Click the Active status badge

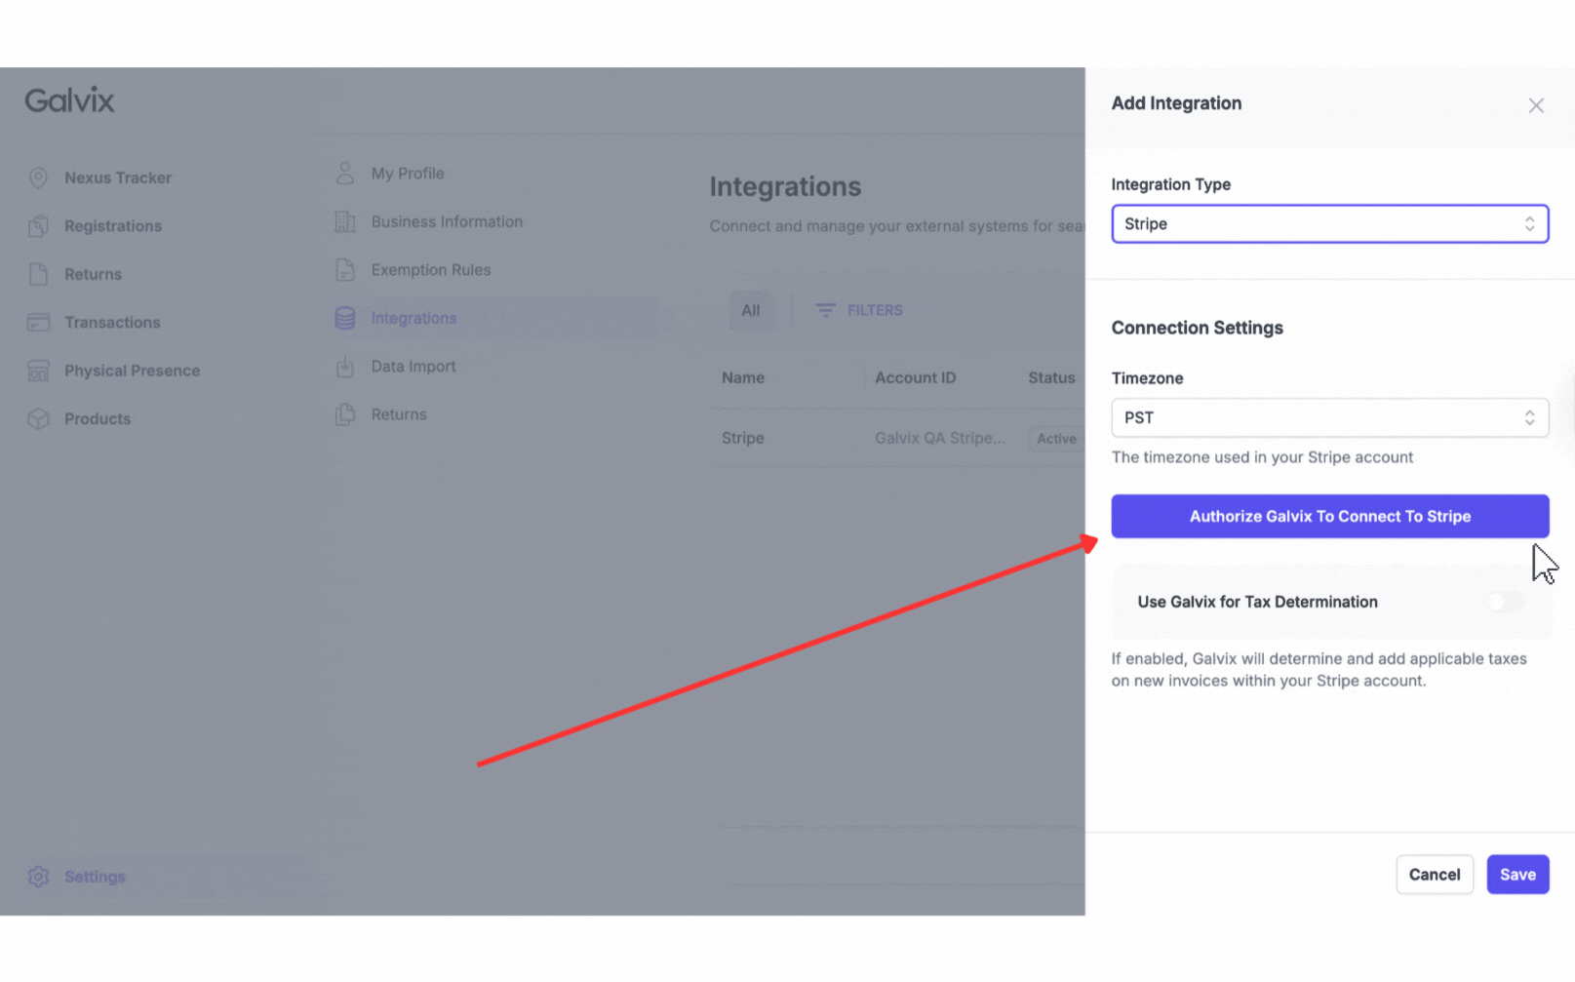1056,439
